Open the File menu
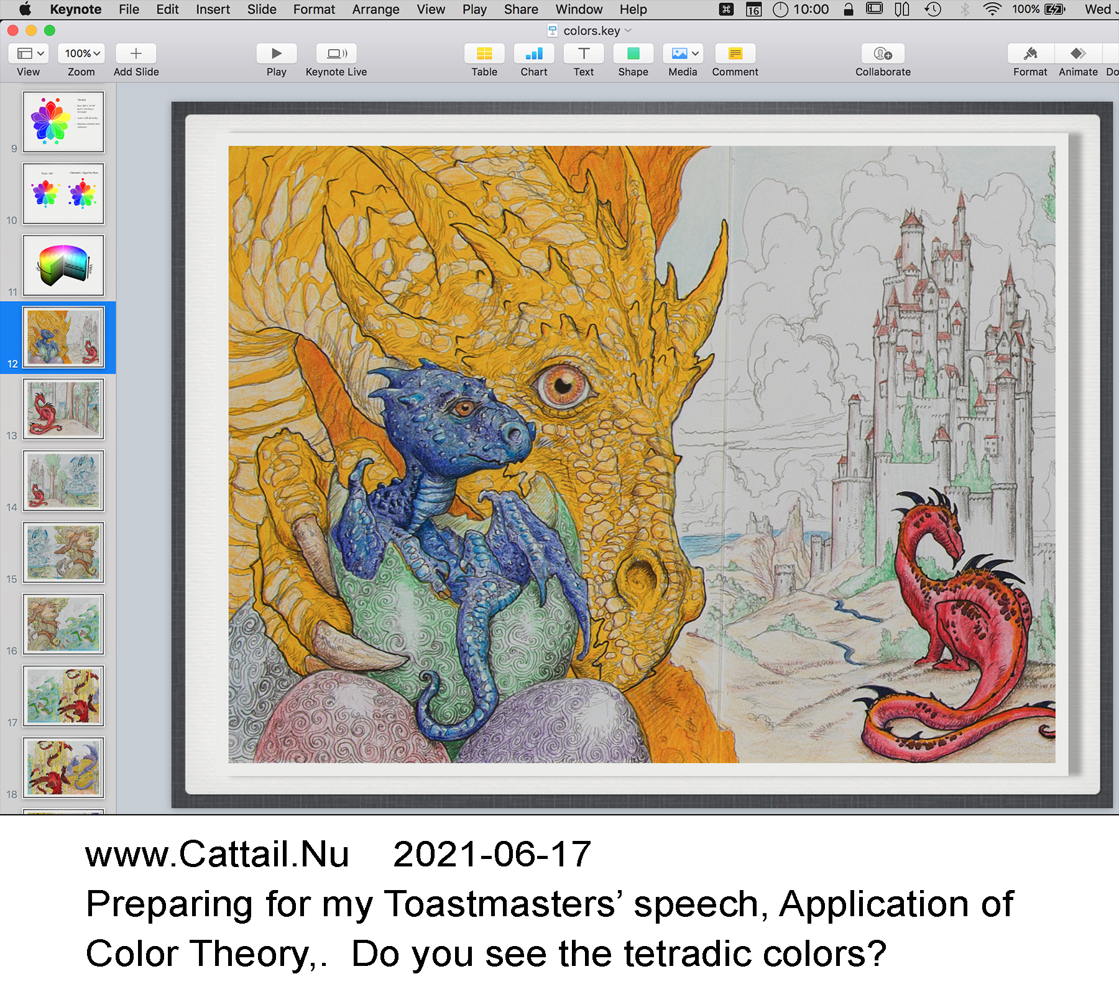The image size is (1119, 1007). (129, 9)
